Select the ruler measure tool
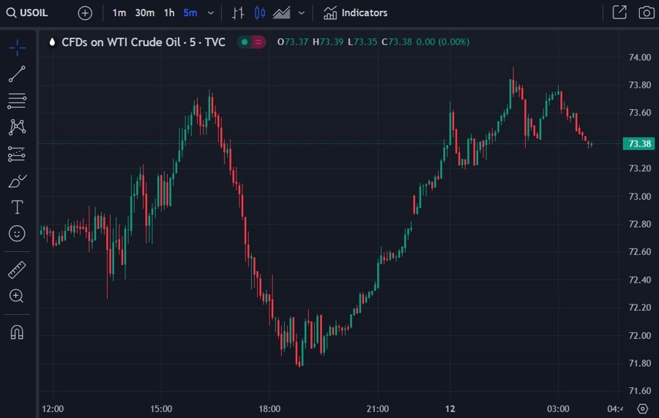Viewport: 659px width, 418px height. pos(17,270)
